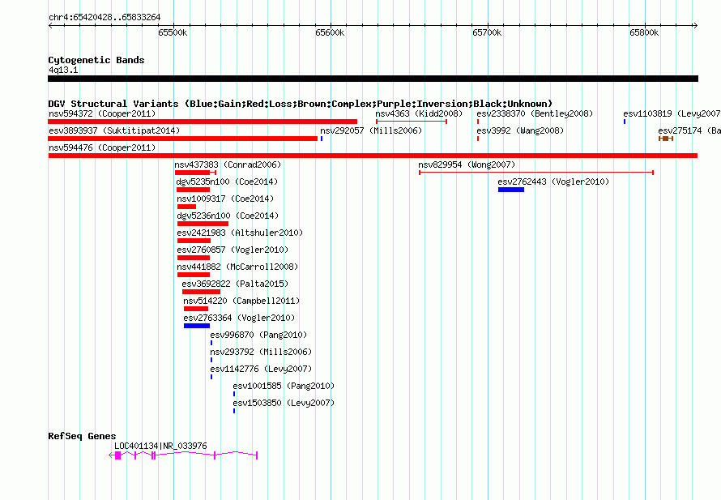Select the esv3893937 (Suktitipat2014) variant label
721x500 pixels.
[x=114, y=130]
